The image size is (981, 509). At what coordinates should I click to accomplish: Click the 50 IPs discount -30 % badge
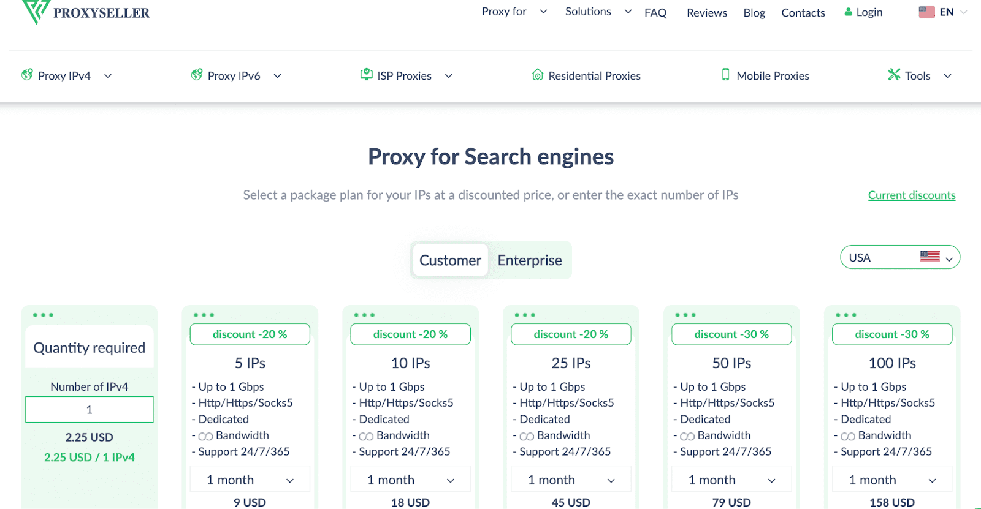(x=732, y=334)
